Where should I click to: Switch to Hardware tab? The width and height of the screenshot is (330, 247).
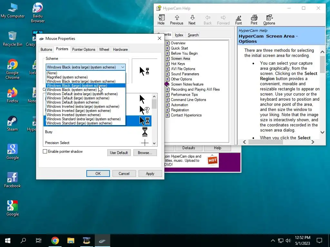pos(121,50)
